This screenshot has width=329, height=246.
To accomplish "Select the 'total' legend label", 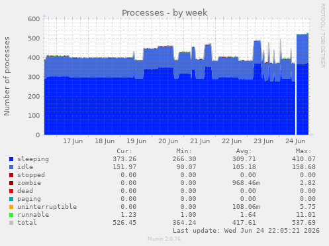I will [27, 223].
